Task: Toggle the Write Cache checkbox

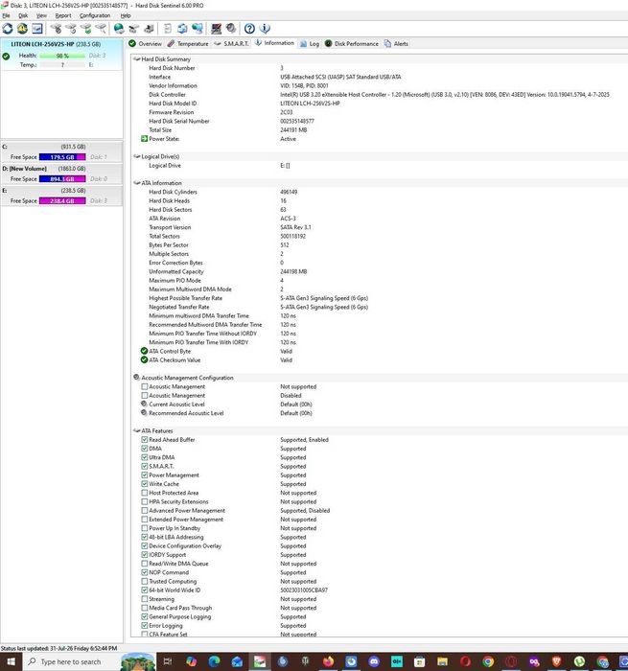Action: tap(144, 483)
